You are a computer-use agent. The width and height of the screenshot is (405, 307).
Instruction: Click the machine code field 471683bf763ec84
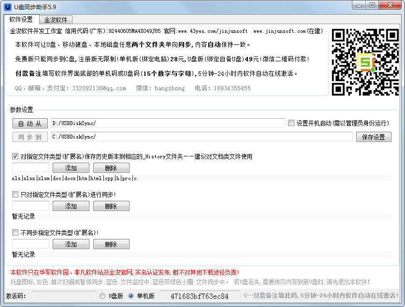coord(200,296)
